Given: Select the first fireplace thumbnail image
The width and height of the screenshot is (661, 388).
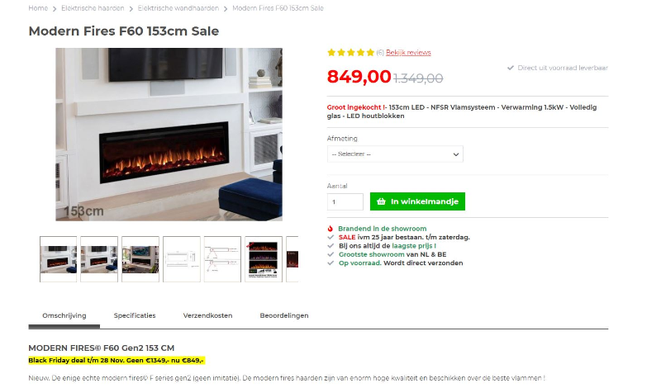Looking at the screenshot, I should [x=58, y=259].
